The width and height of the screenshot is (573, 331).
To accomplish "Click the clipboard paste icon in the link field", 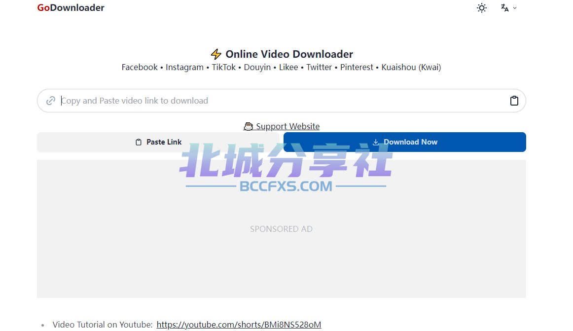I will [514, 101].
